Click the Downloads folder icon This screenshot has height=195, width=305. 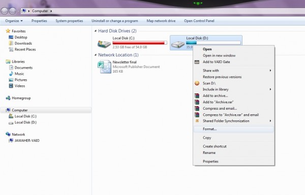pos(11,43)
